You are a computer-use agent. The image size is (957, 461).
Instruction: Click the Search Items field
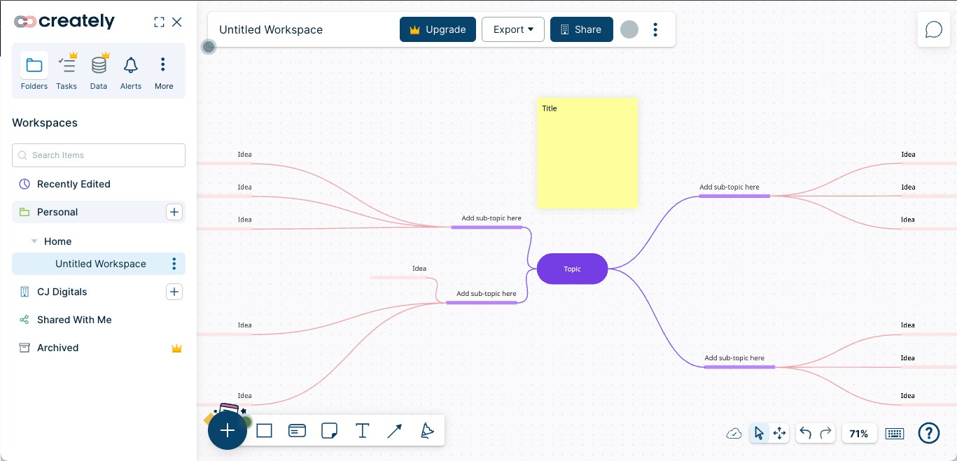point(99,155)
